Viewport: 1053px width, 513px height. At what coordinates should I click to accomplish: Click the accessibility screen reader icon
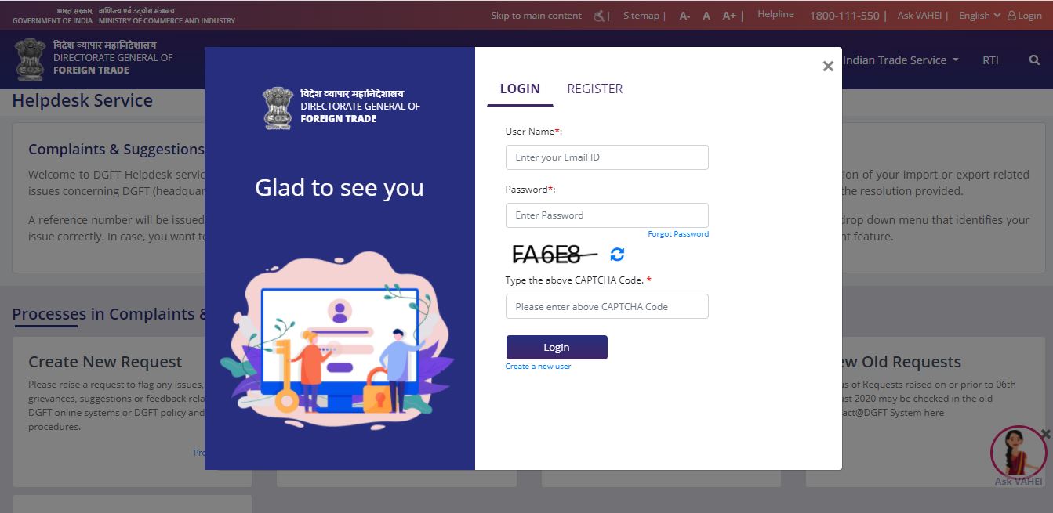tap(601, 16)
